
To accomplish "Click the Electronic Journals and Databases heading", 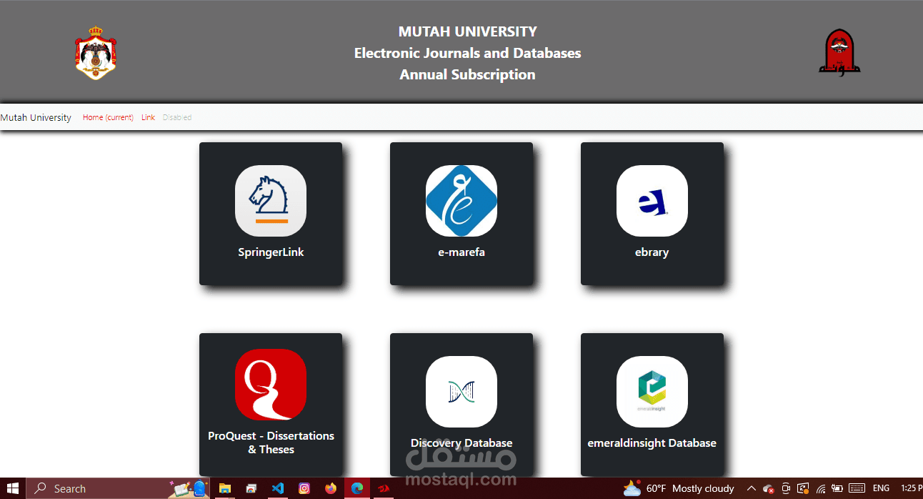I will 467,53.
